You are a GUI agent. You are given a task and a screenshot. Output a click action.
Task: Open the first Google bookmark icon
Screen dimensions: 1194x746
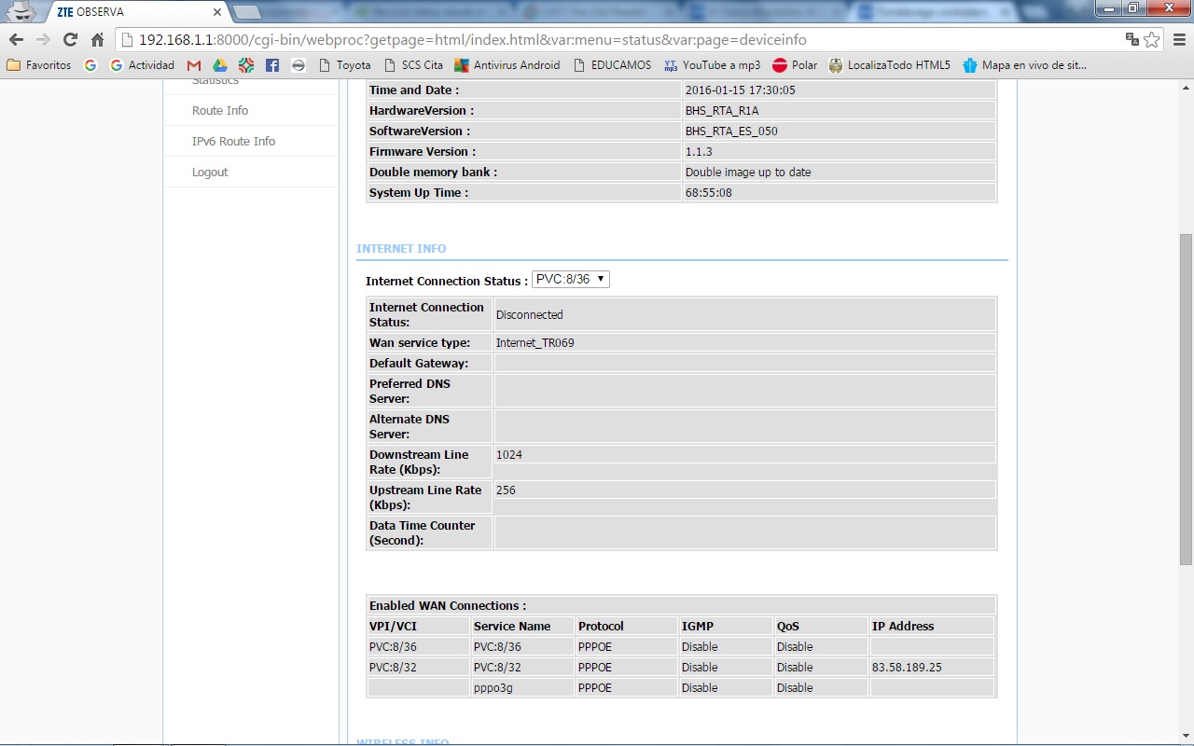90,65
